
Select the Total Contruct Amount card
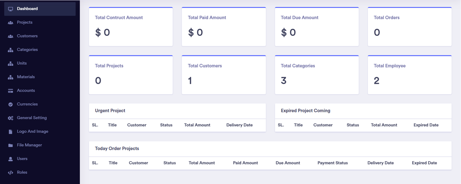131,27
